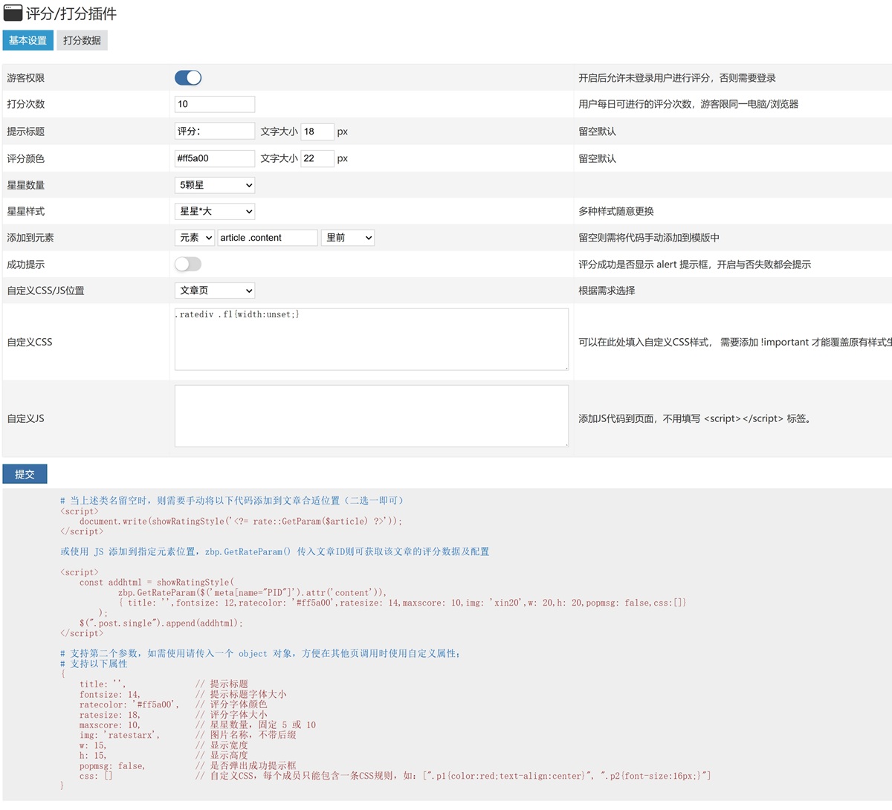892x810 pixels.
Task: Click the 评分颜色 hex color field
Action: click(x=215, y=158)
